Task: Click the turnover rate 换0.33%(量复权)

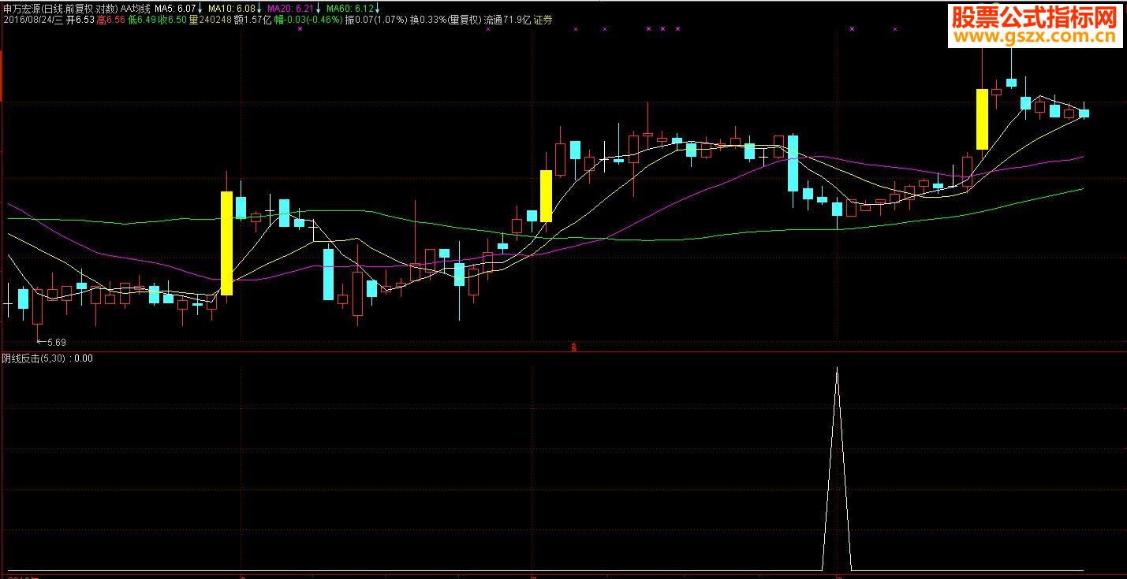Action: click(x=445, y=19)
